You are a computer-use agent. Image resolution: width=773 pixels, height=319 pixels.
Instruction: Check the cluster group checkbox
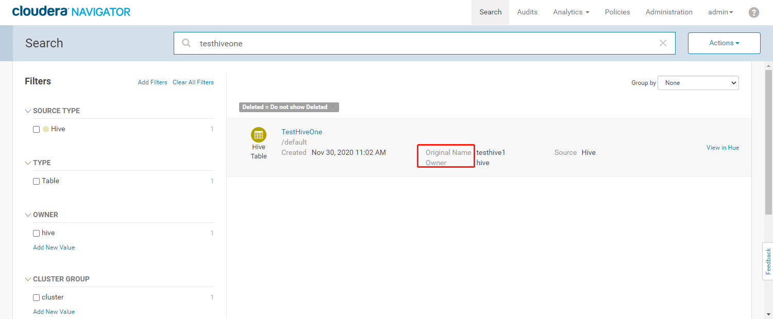[36, 297]
